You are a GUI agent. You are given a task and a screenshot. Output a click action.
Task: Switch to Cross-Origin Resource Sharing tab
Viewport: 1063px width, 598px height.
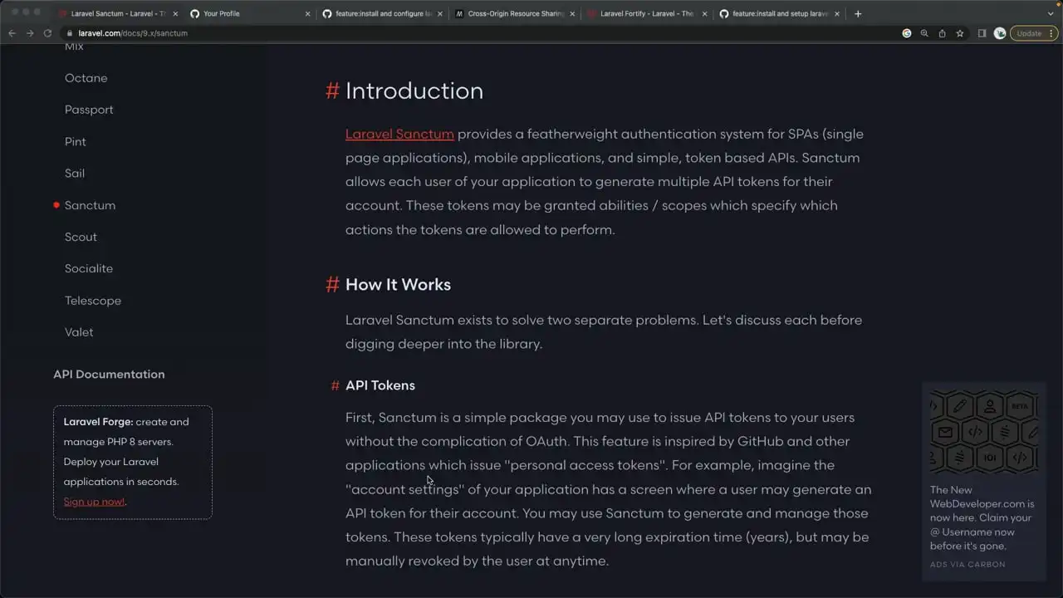point(514,13)
